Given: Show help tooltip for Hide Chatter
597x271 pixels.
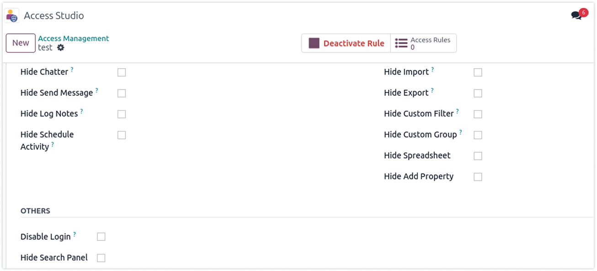Looking at the screenshot, I should pos(72,70).
